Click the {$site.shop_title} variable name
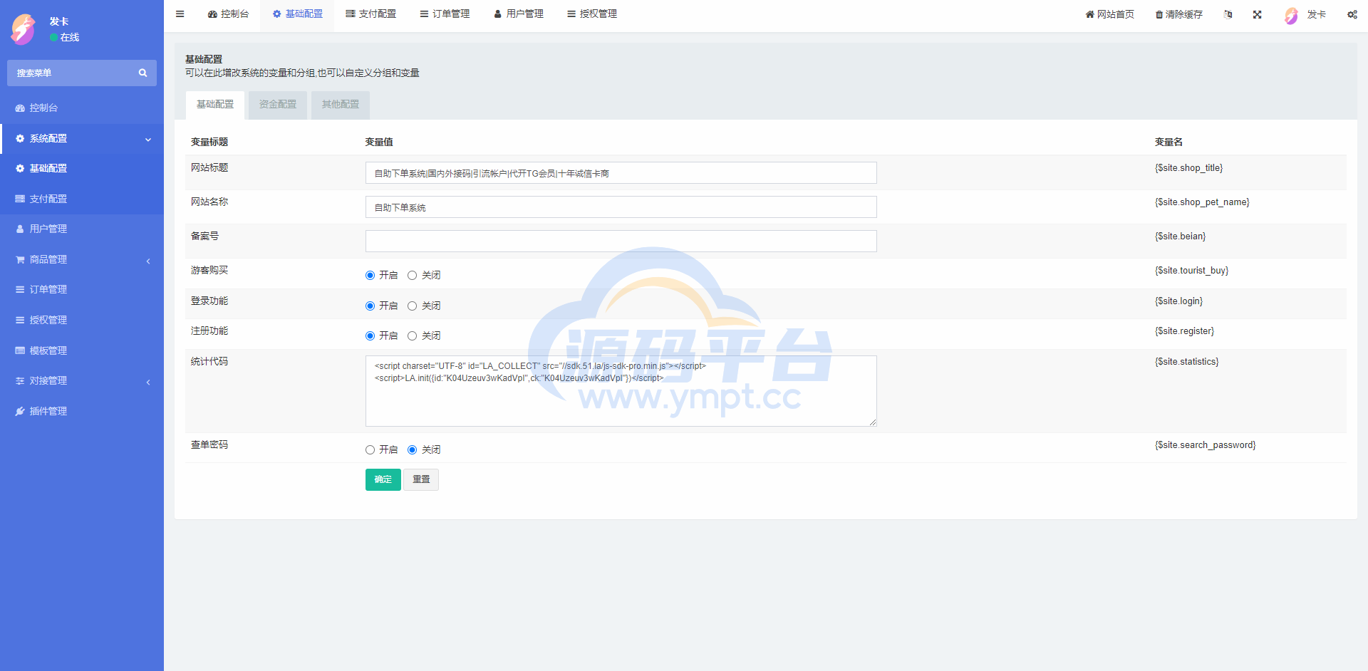Viewport: 1368px width, 671px height. [1189, 168]
